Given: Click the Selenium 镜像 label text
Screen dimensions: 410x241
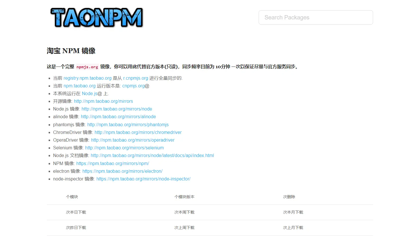Looking at the screenshot, I should 68,148.
